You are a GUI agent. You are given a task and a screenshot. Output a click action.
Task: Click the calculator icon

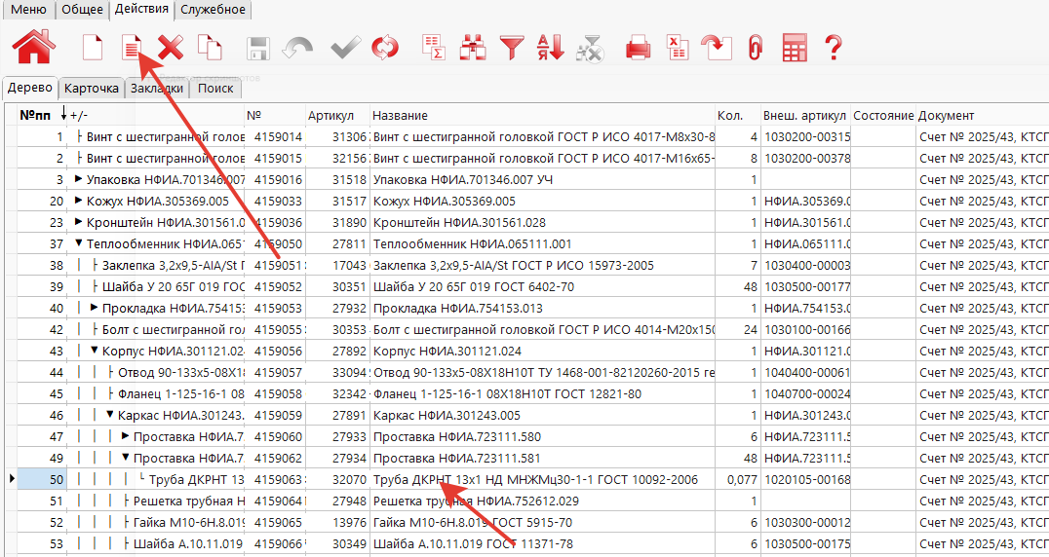(x=794, y=47)
